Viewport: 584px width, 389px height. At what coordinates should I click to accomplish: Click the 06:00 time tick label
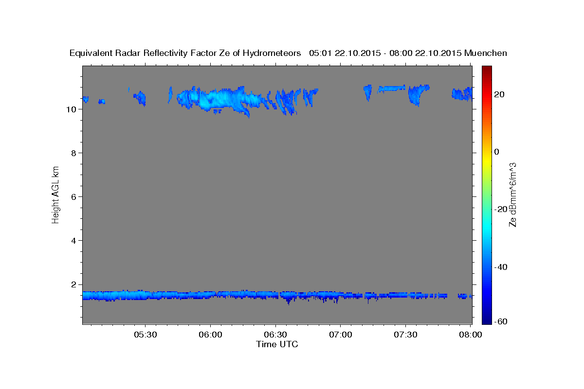point(211,335)
